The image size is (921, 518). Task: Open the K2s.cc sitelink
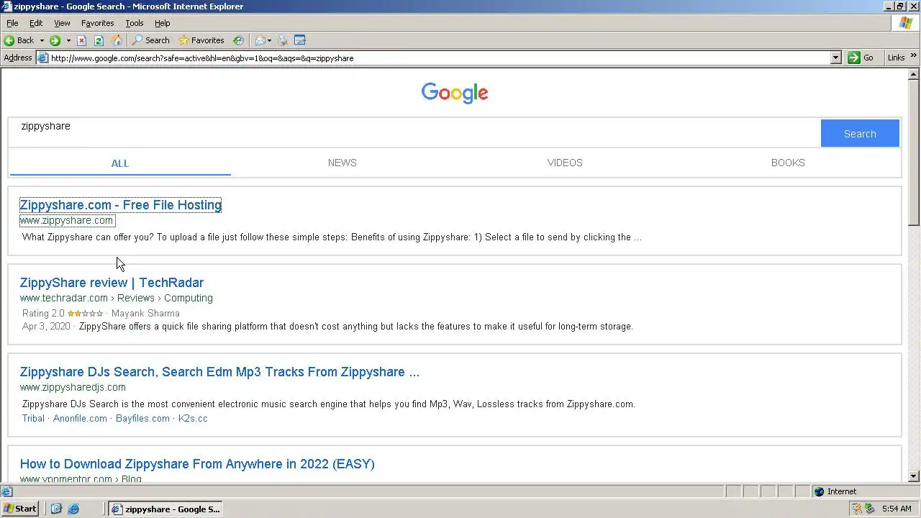point(193,418)
